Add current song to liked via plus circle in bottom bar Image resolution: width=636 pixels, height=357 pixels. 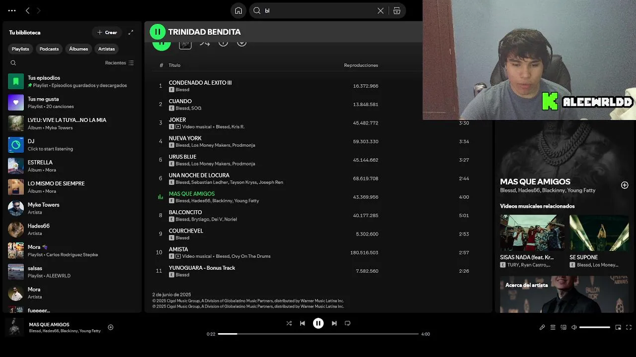tap(111, 327)
